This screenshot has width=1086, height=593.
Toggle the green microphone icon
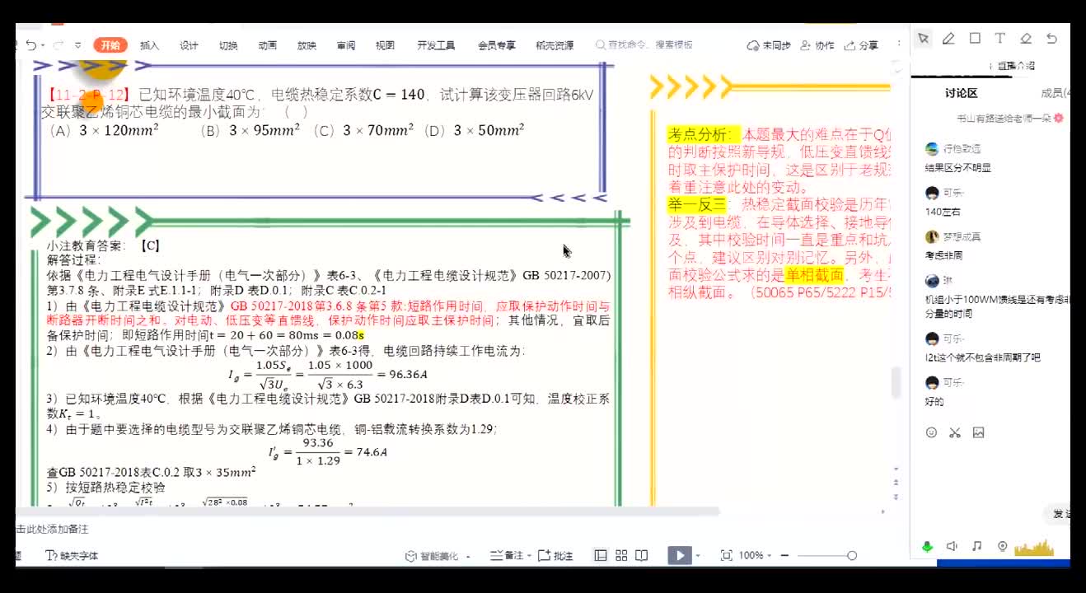coord(927,546)
